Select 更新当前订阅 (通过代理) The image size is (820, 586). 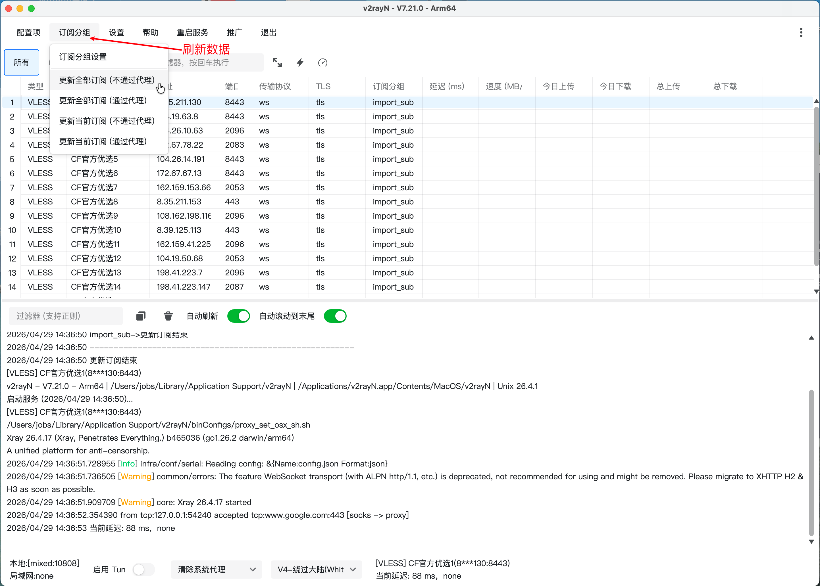pyautogui.click(x=109, y=141)
